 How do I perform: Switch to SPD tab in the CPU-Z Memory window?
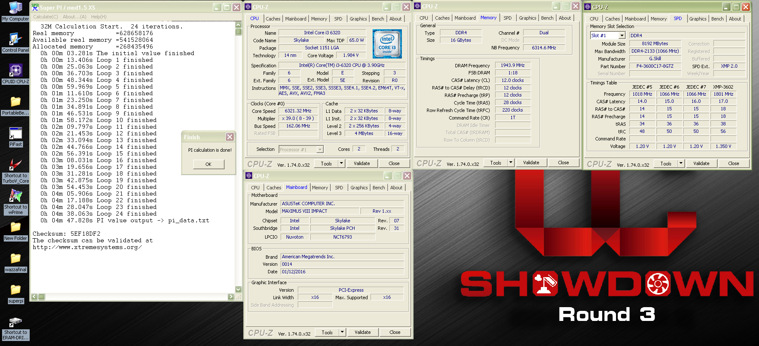(508, 18)
